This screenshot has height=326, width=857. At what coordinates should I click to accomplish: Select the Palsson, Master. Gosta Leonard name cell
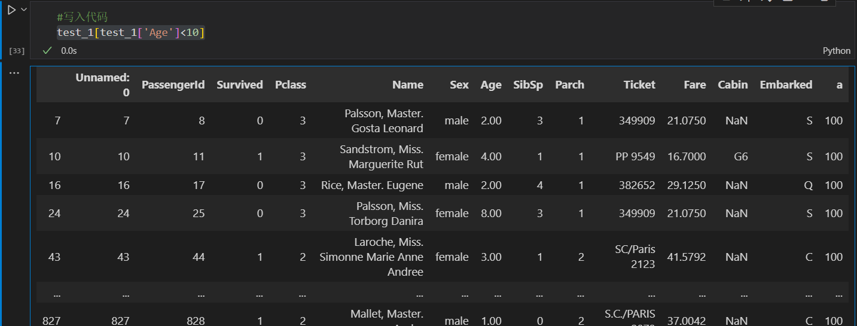pyautogui.click(x=383, y=121)
